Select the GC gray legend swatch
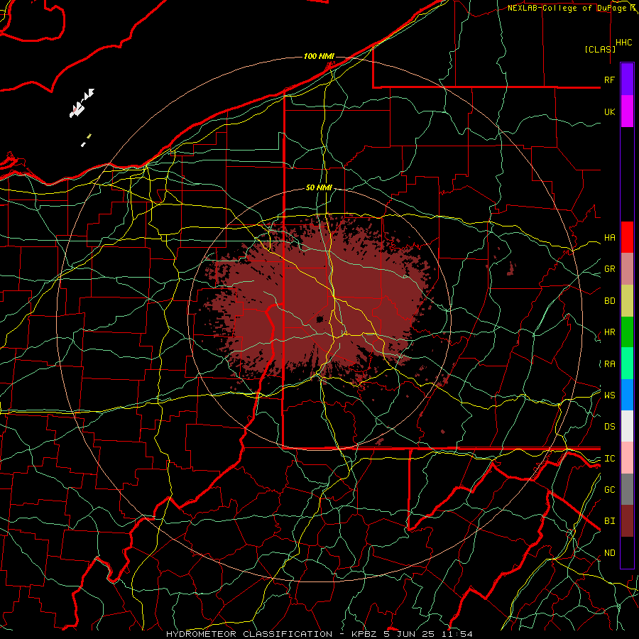 (x=627, y=489)
